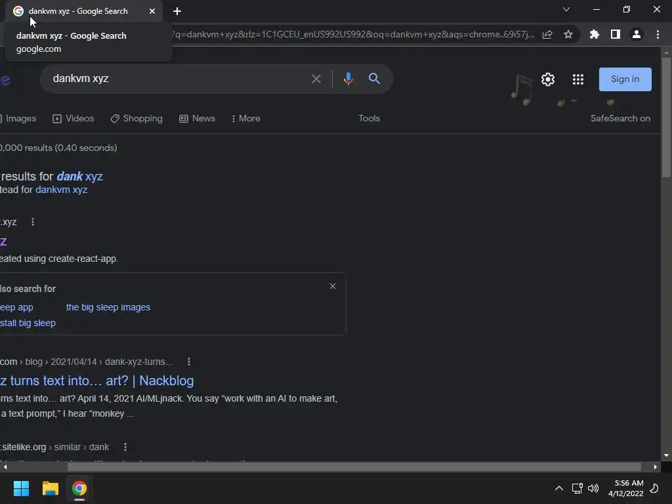Close the also search for box
This screenshot has width=672, height=504.
coord(333,286)
